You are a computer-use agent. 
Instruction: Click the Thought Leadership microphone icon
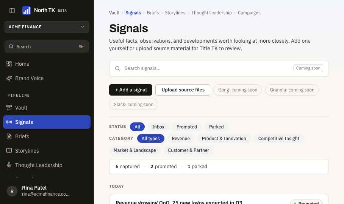tap(9, 165)
